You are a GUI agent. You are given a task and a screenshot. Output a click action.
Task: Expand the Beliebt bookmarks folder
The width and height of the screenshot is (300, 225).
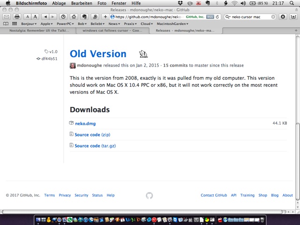(97, 24)
